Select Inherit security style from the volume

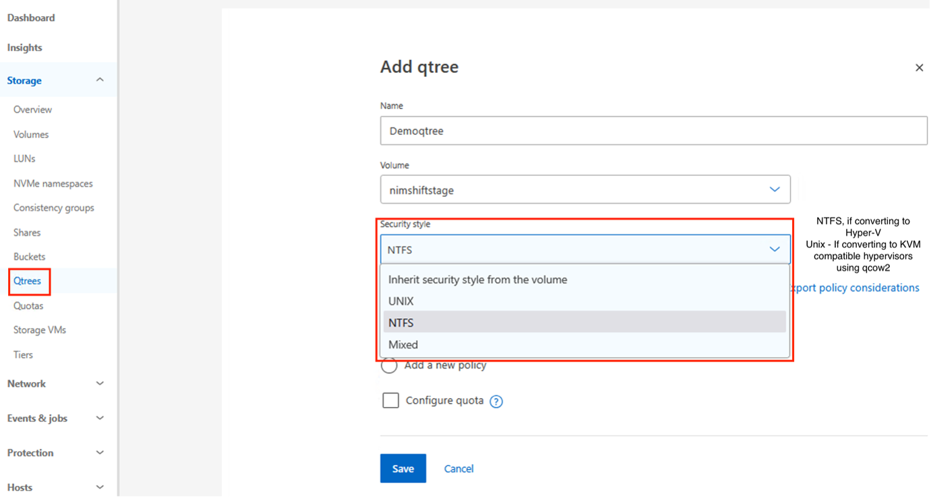[x=477, y=280]
